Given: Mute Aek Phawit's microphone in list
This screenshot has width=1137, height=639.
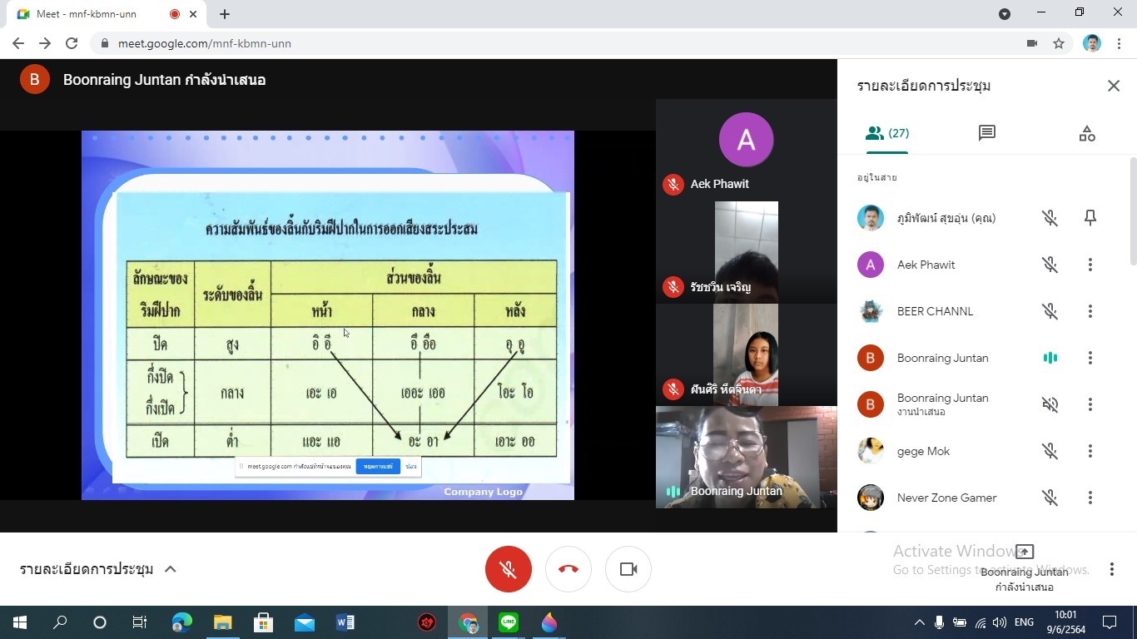Looking at the screenshot, I should pyautogui.click(x=1050, y=265).
